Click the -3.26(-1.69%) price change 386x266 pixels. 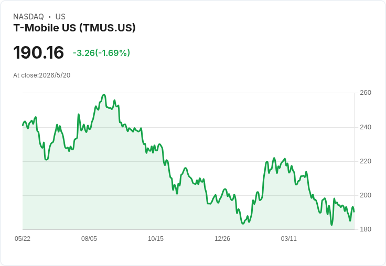tap(101, 53)
